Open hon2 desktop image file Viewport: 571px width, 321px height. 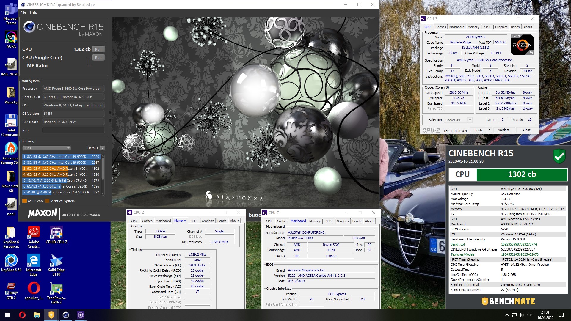pyautogui.click(x=11, y=207)
